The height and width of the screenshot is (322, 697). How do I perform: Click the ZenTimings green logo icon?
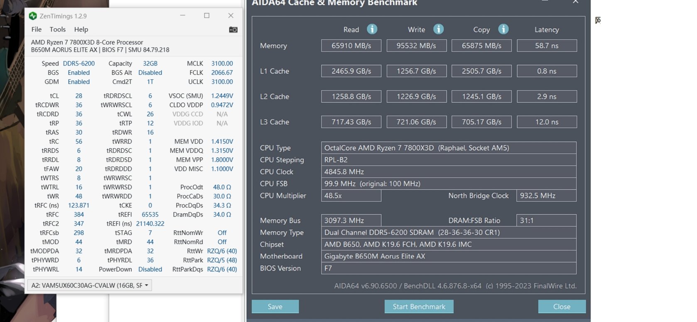[33, 16]
